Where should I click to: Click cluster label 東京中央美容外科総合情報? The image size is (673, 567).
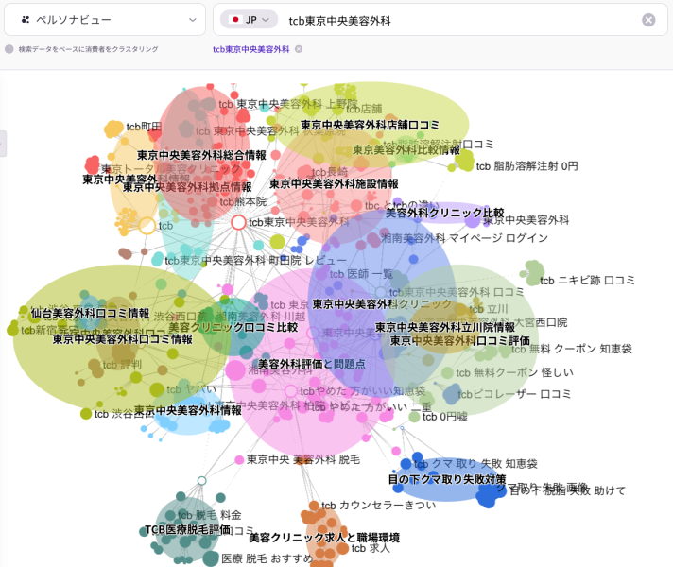pyautogui.click(x=201, y=155)
